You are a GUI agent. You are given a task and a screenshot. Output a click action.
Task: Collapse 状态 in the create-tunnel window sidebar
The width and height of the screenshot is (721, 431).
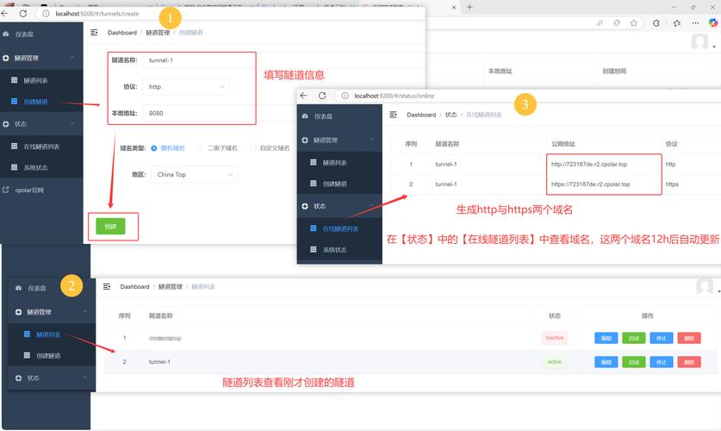[x=41, y=124]
